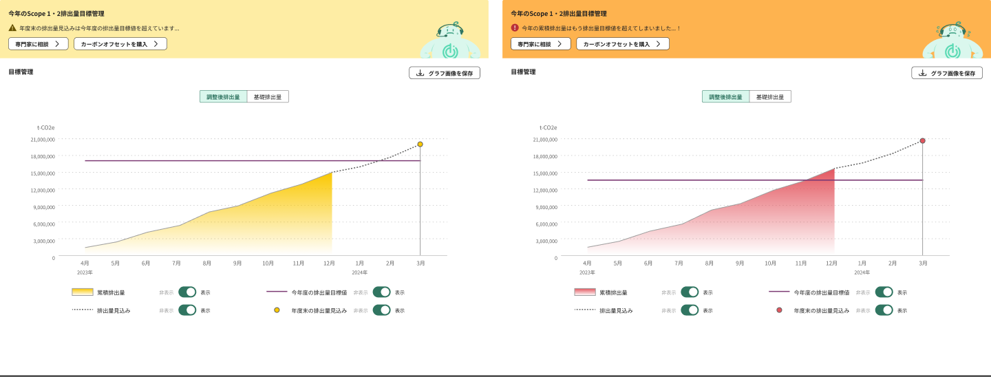Click the yellow warning triangle icon

pos(12,28)
